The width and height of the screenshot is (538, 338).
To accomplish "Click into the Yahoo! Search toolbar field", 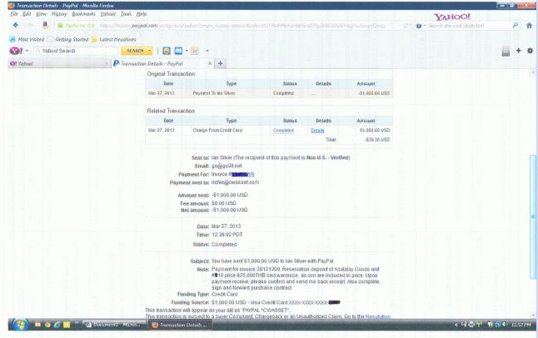I will click(77, 51).
